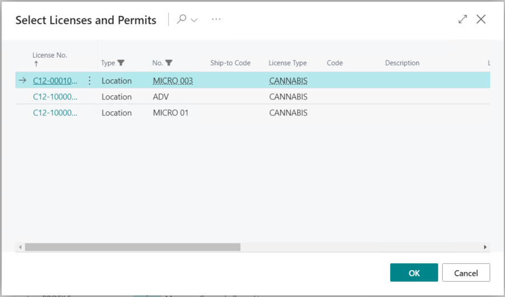Click the scroll right arrow
This screenshot has height=297, width=505.
[485, 247]
